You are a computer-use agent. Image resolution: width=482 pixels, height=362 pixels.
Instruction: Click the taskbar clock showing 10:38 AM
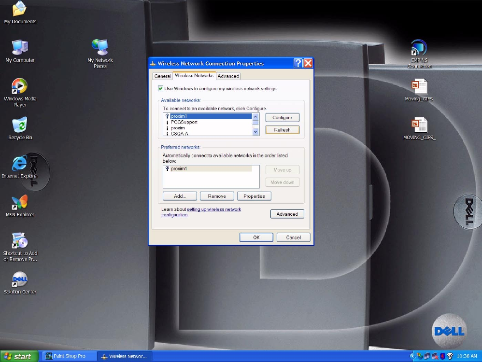tap(467, 356)
